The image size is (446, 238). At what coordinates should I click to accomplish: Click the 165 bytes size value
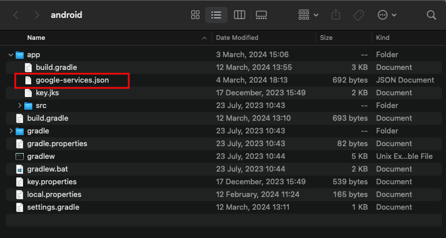pos(350,195)
